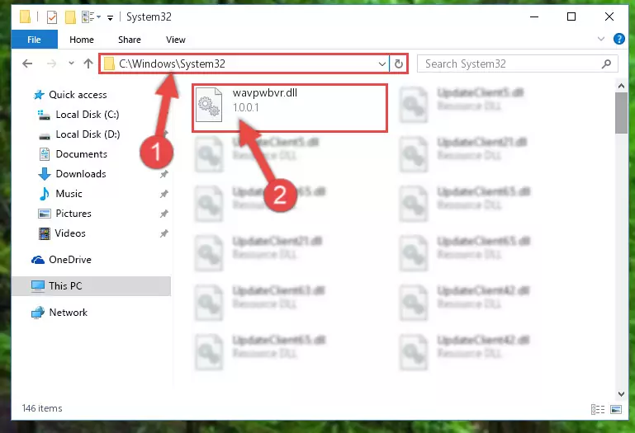Open Documents in the sidebar
Viewport: 635px width, 433px height.
click(82, 154)
